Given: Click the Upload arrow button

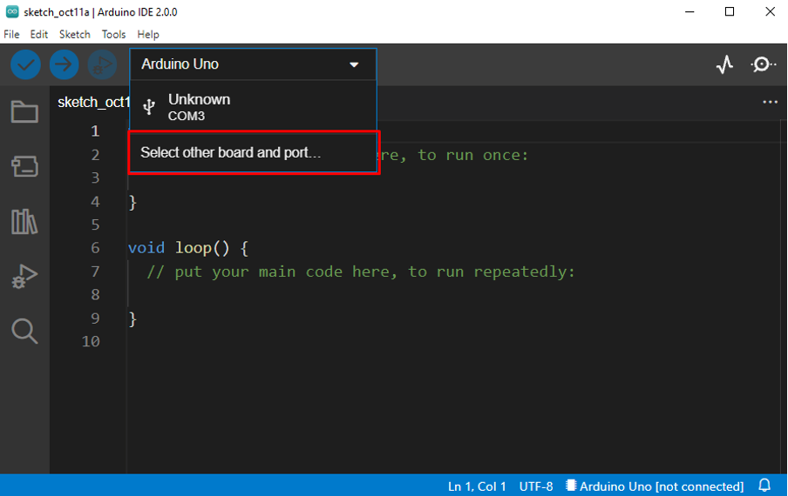Looking at the screenshot, I should tap(64, 64).
